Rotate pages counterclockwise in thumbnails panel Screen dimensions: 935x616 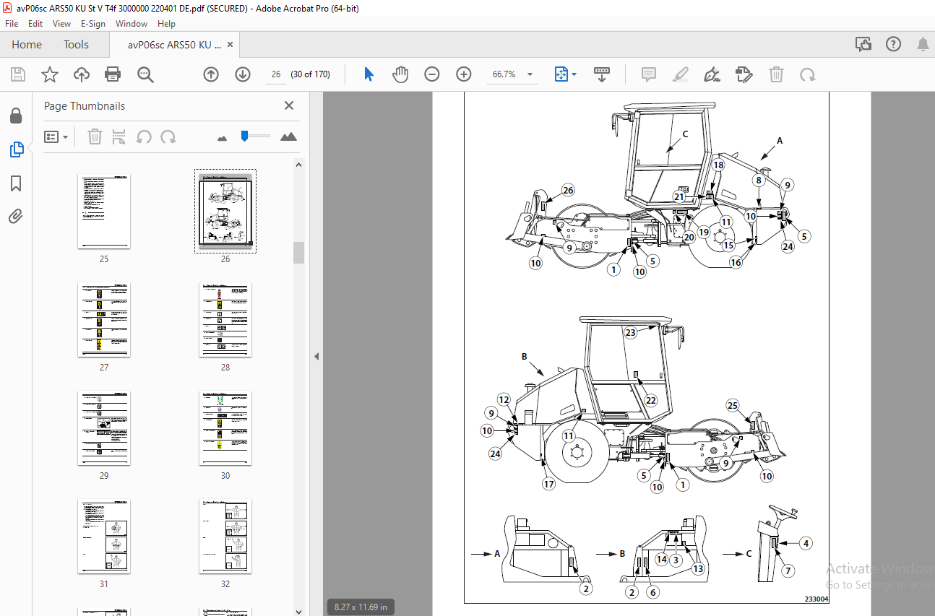145,136
